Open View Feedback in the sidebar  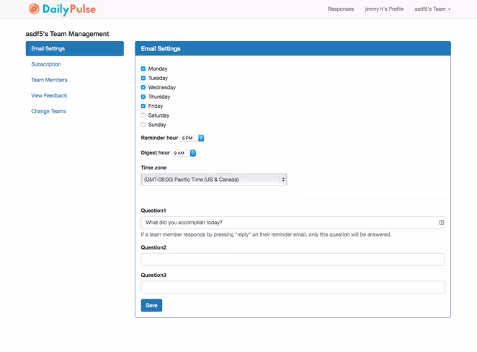[49, 96]
